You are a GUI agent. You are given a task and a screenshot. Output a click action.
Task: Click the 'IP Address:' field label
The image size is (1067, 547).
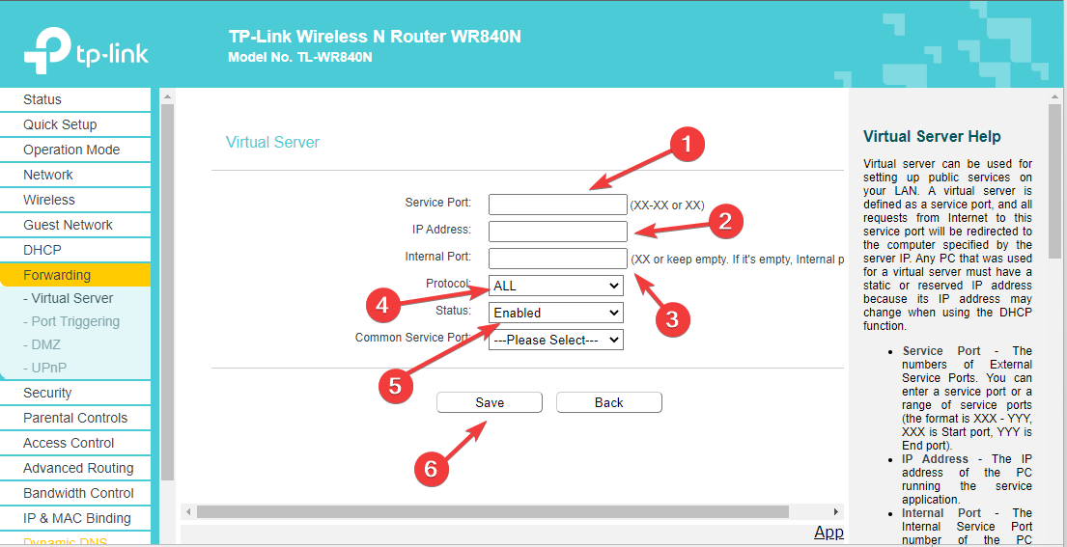pyautogui.click(x=441, y=230)
